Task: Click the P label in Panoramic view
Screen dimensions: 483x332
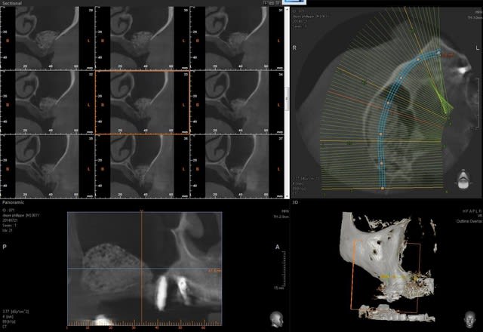Action: (5, 247)
